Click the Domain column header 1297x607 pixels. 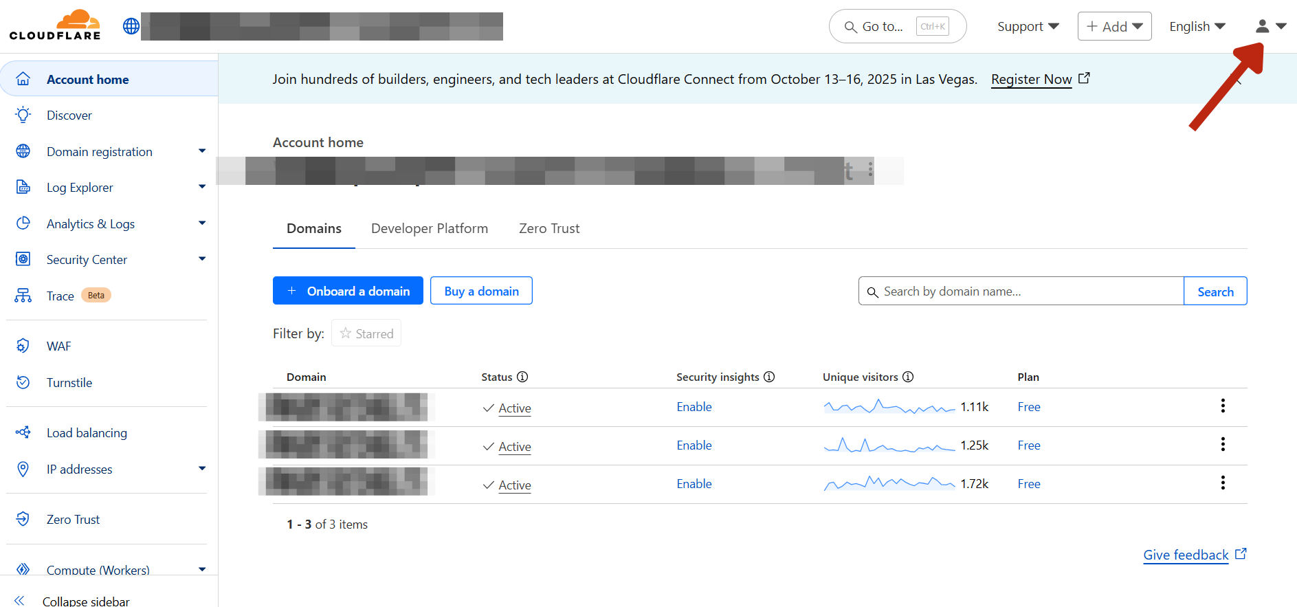tap(307, 377)
